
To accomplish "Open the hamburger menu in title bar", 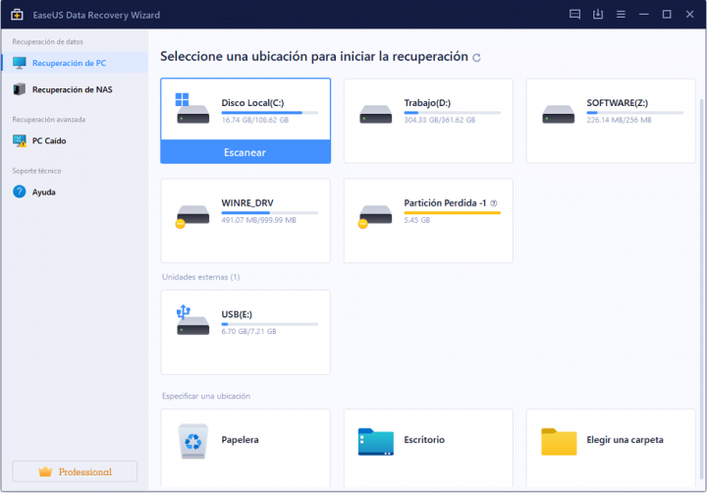I will click(621, 14).
